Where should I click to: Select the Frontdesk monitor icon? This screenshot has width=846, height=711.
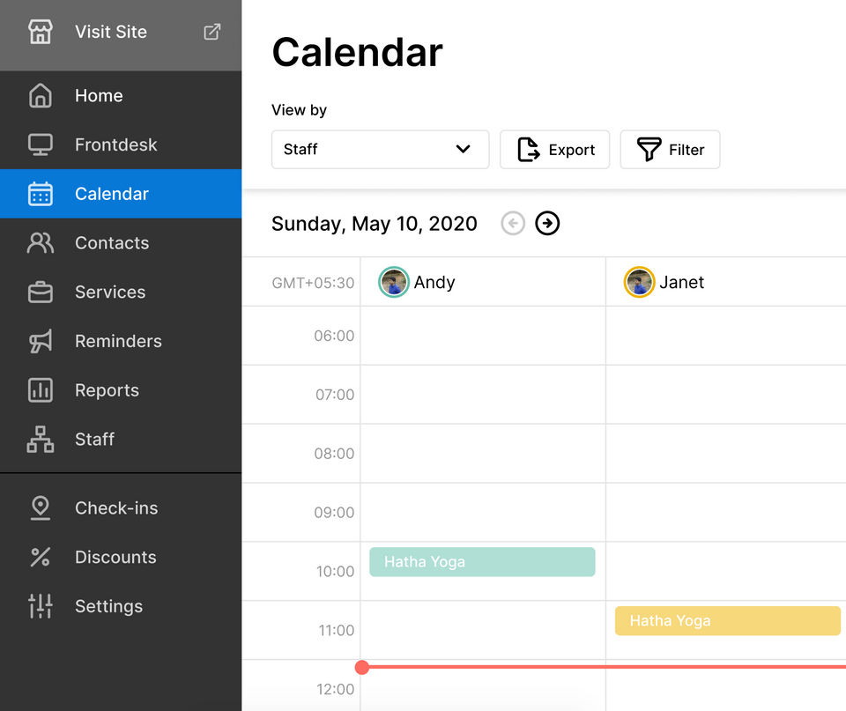[x=41, y=144]
